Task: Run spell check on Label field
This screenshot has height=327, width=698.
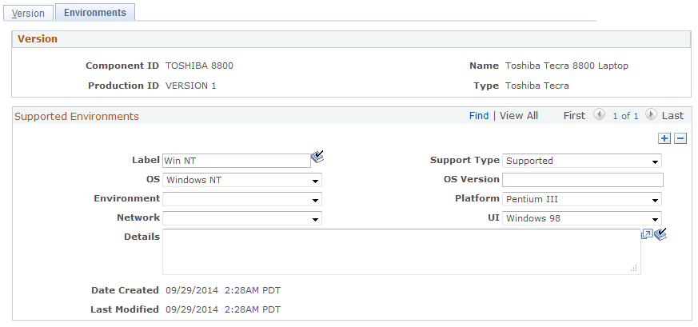Action: point(317,157)
